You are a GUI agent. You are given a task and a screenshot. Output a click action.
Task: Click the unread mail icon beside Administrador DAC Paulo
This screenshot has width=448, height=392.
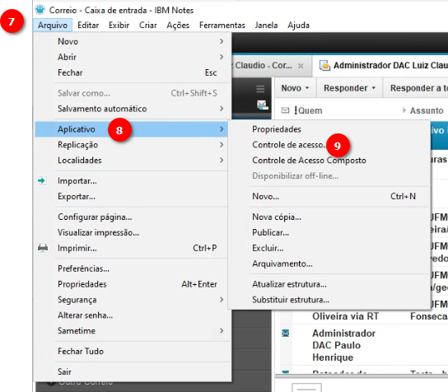[x=286, y=334]
